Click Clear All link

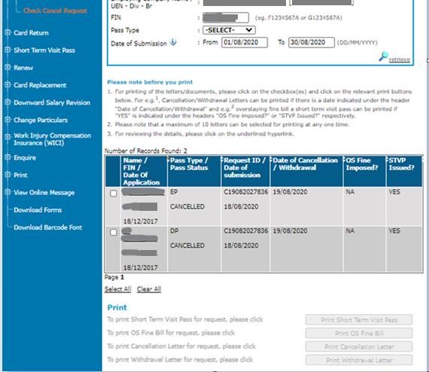[x=149, y=289]
